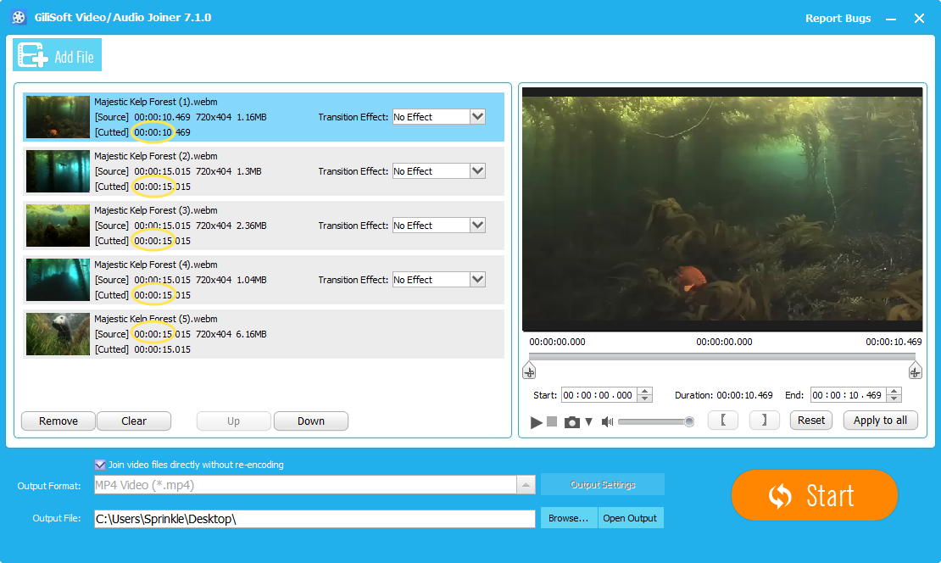The image size is (941, 563).
Task: Click the End time input field
Action: (x=848, y=395)
